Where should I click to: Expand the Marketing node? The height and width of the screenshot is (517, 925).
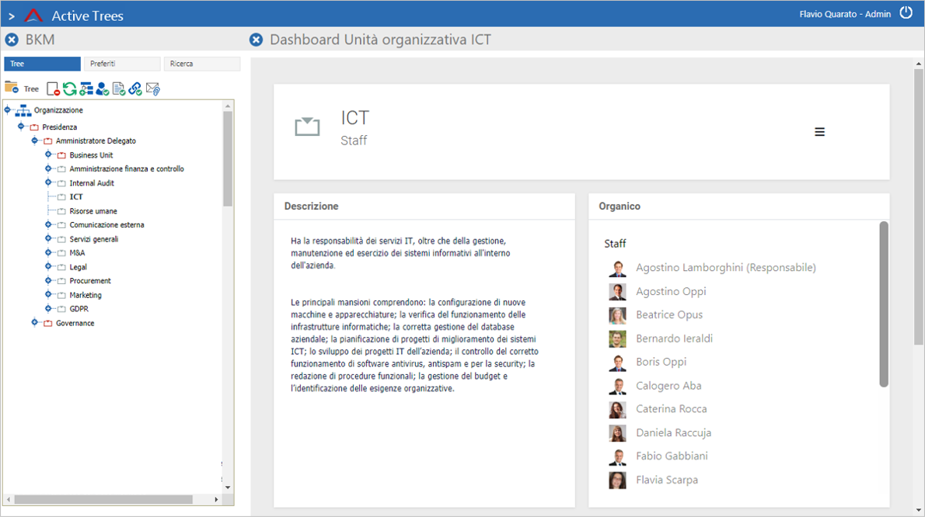click(48, 294)
